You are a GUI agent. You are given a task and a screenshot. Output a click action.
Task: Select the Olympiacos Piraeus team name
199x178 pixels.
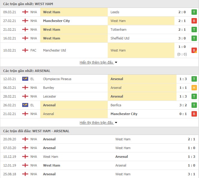57,79
